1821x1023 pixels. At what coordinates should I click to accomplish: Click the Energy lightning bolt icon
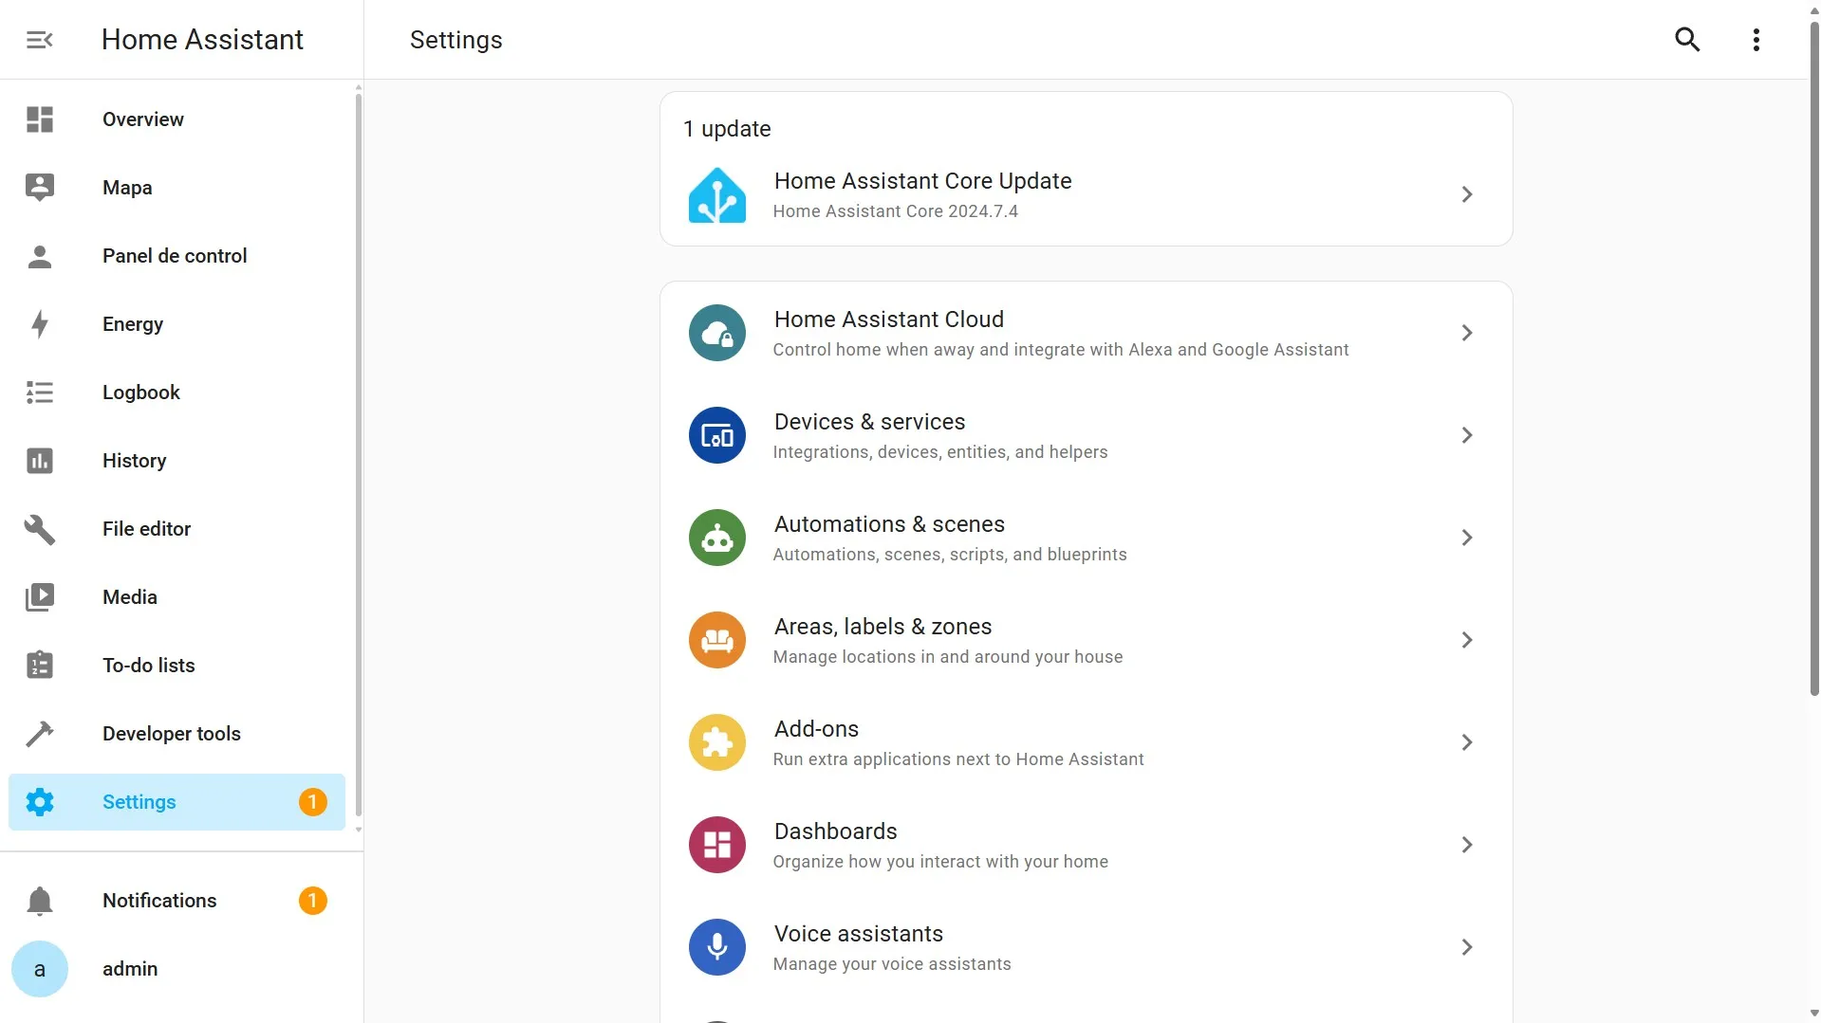[40, 324]
